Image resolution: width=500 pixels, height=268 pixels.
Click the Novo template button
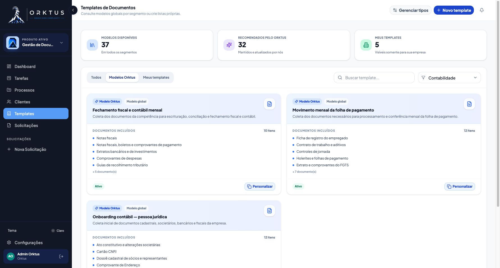pos(454,10)
